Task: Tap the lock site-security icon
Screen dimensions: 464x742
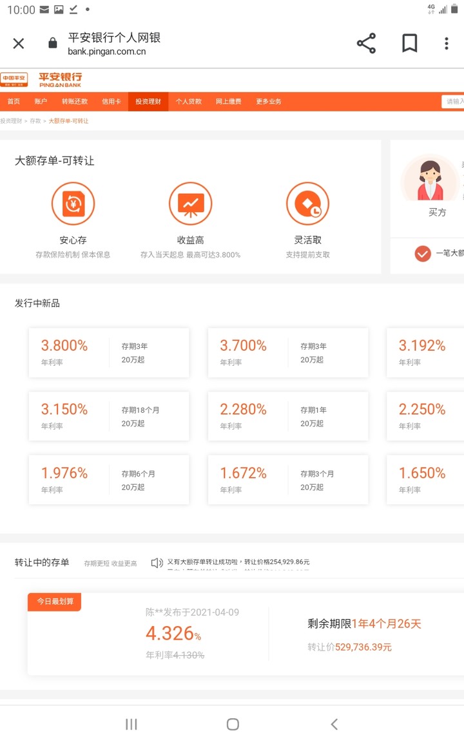Action: click(53, 43)
